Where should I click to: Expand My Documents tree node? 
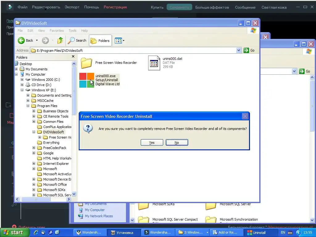pos(16,69)
